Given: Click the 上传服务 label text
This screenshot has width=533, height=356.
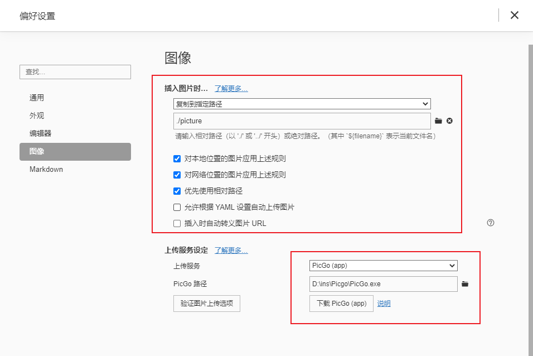Looking at the screenshot, I should point(187,266).
